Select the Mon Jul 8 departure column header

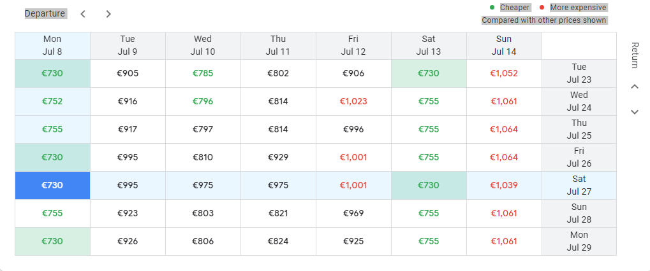(53, 45)
